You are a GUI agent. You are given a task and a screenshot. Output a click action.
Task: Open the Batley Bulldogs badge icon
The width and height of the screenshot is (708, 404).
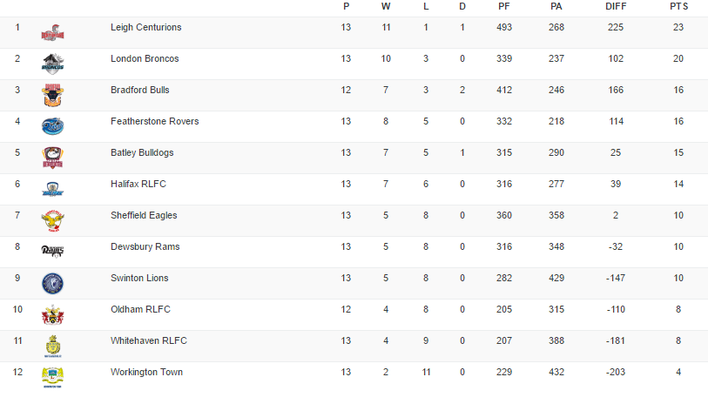(x=52, y=158)
